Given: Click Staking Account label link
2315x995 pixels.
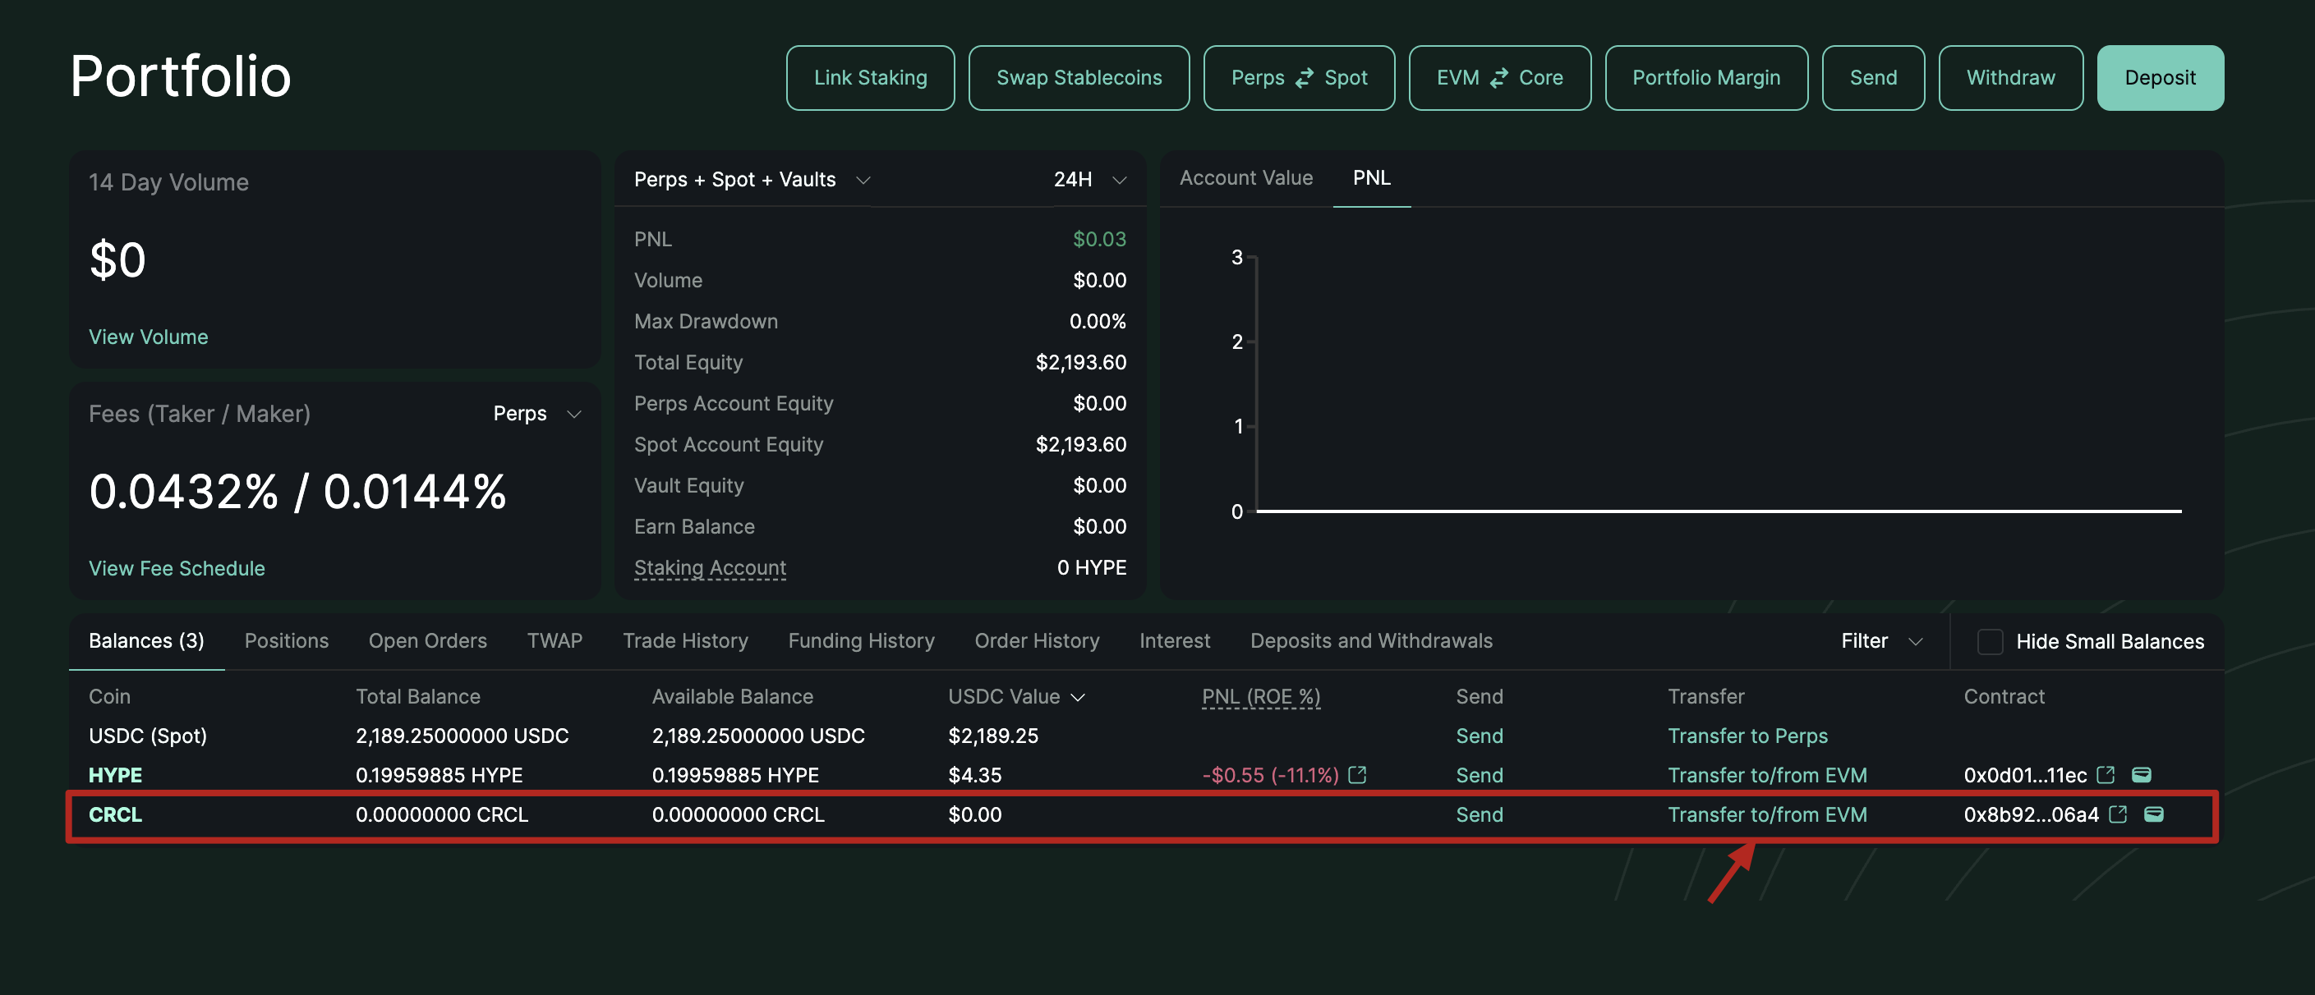Looking at the screenshot, I should pos(709,567).
